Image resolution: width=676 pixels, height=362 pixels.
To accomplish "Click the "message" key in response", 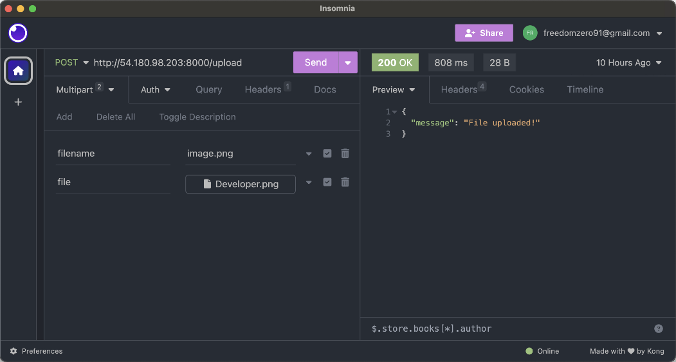I will 434,123.
